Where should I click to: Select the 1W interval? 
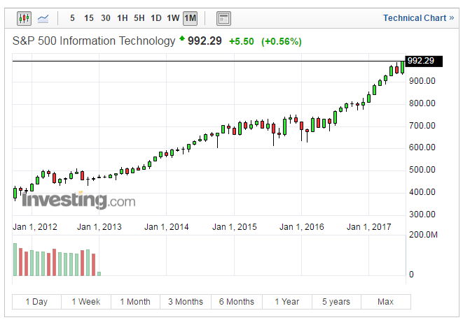[172, 18]
